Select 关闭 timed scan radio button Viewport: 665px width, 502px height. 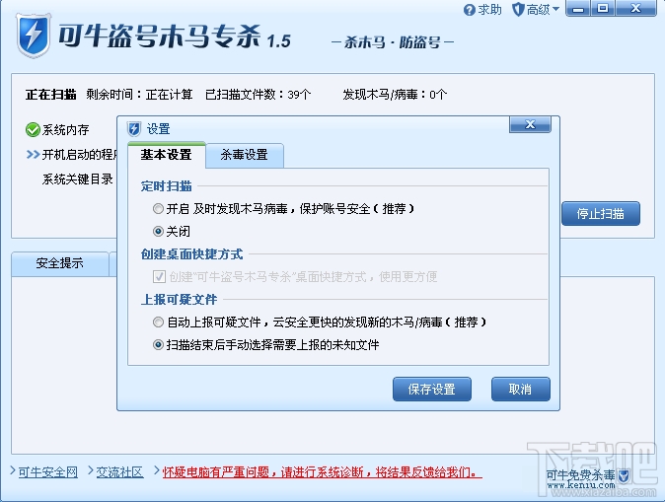(158, 231)
